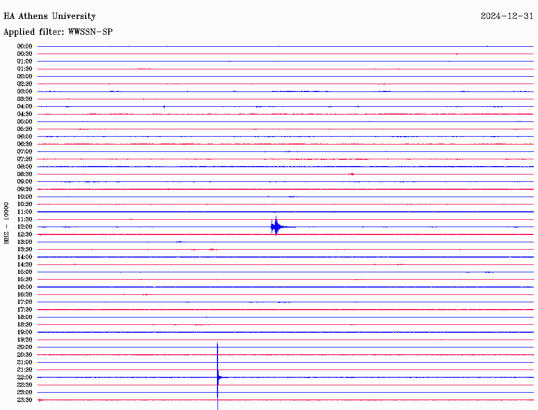Click the 12:00 time label
The image size is (538, 410).
tap(25, 227)
